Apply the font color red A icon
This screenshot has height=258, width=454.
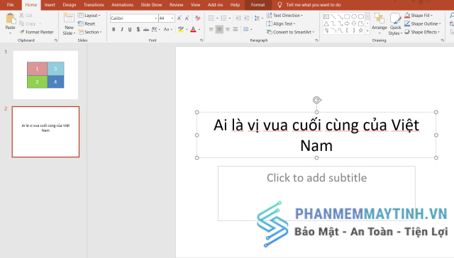pyautogui.click(x=193, y=29)
